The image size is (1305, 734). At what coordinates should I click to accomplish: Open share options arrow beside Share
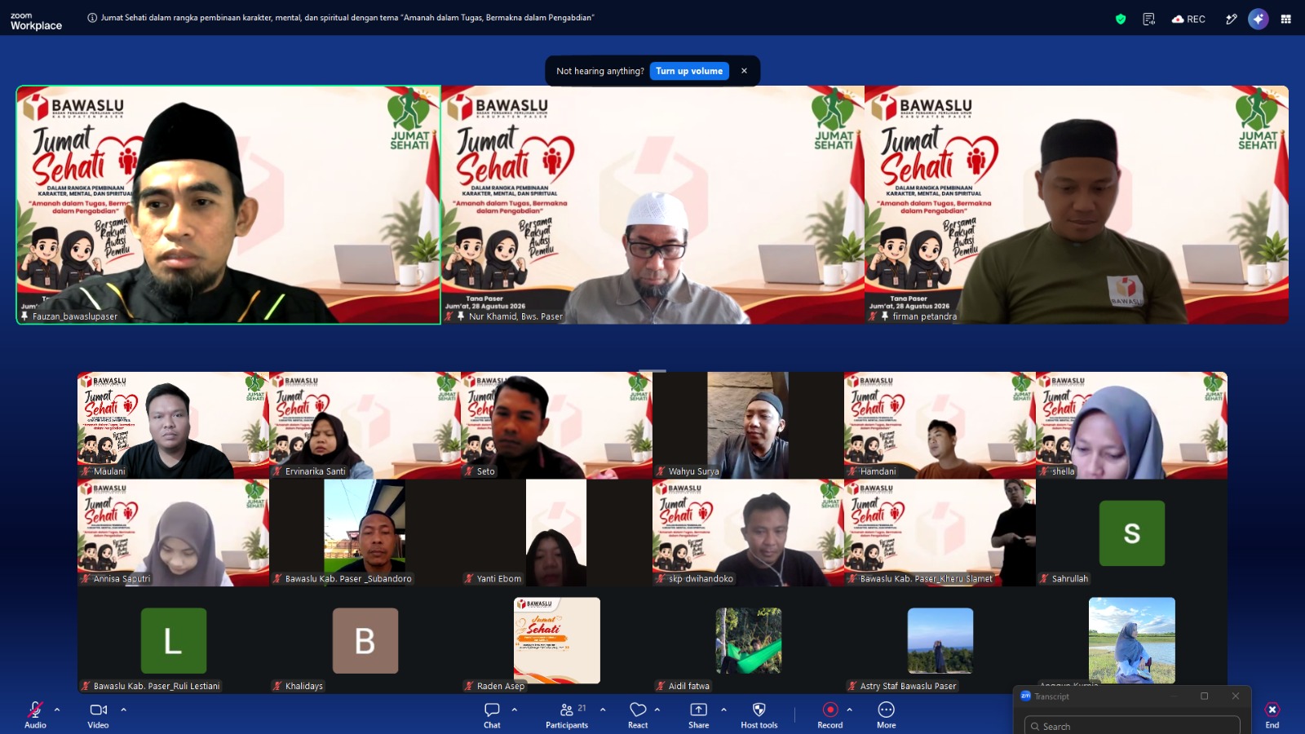coord(723,710)
